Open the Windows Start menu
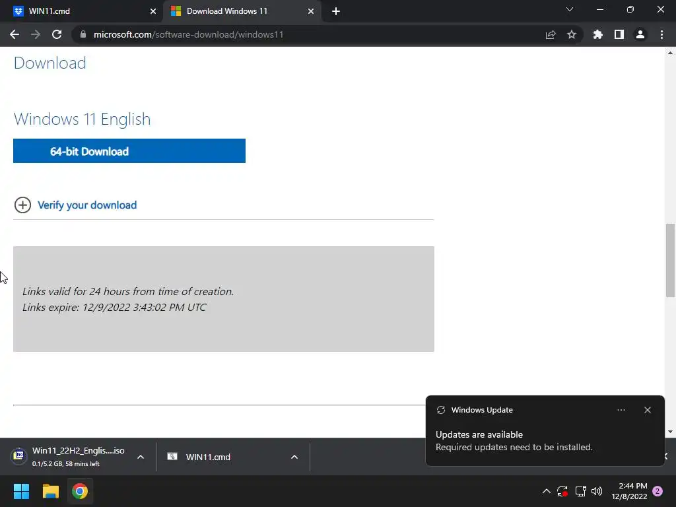Screen dimensions: 676x507 click(x=21, y=491)
